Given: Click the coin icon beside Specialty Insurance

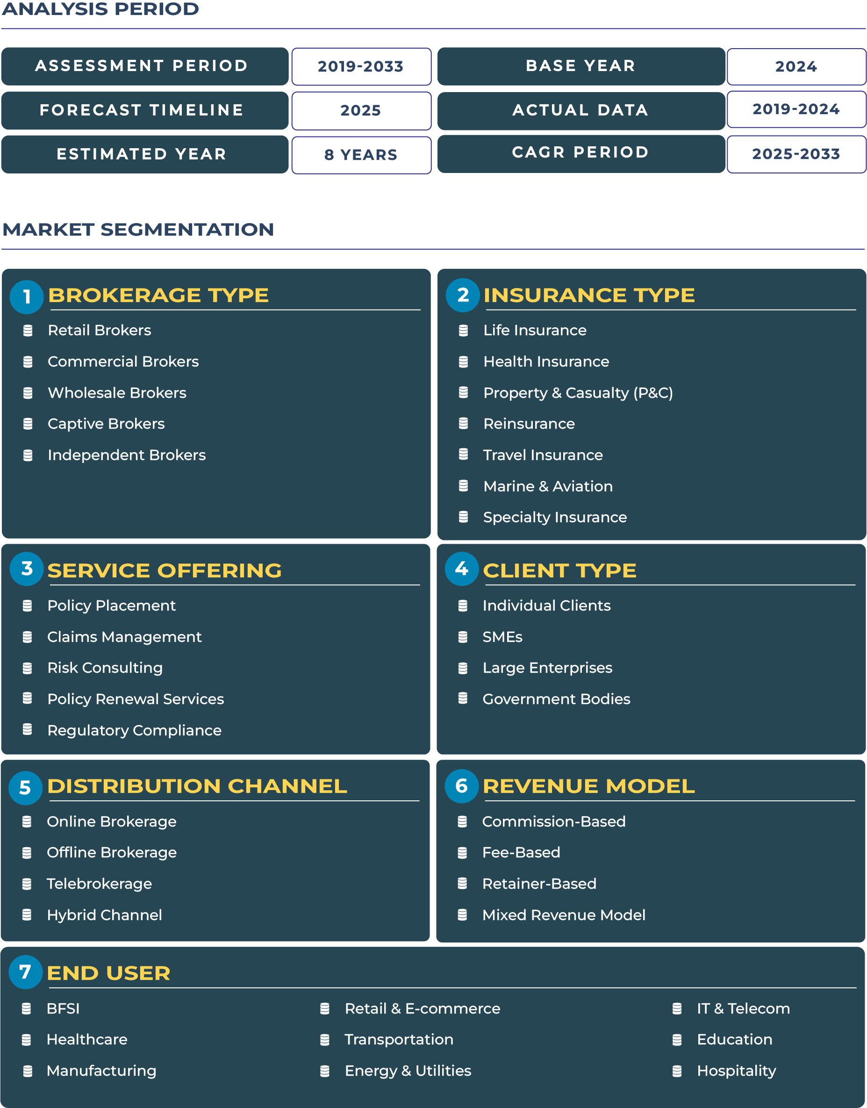Looking at the screenshot, I should 464,517.
